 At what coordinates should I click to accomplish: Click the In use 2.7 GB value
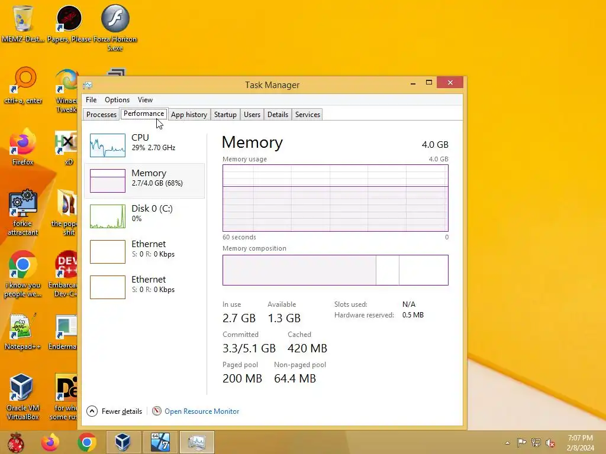coord(239,318)
